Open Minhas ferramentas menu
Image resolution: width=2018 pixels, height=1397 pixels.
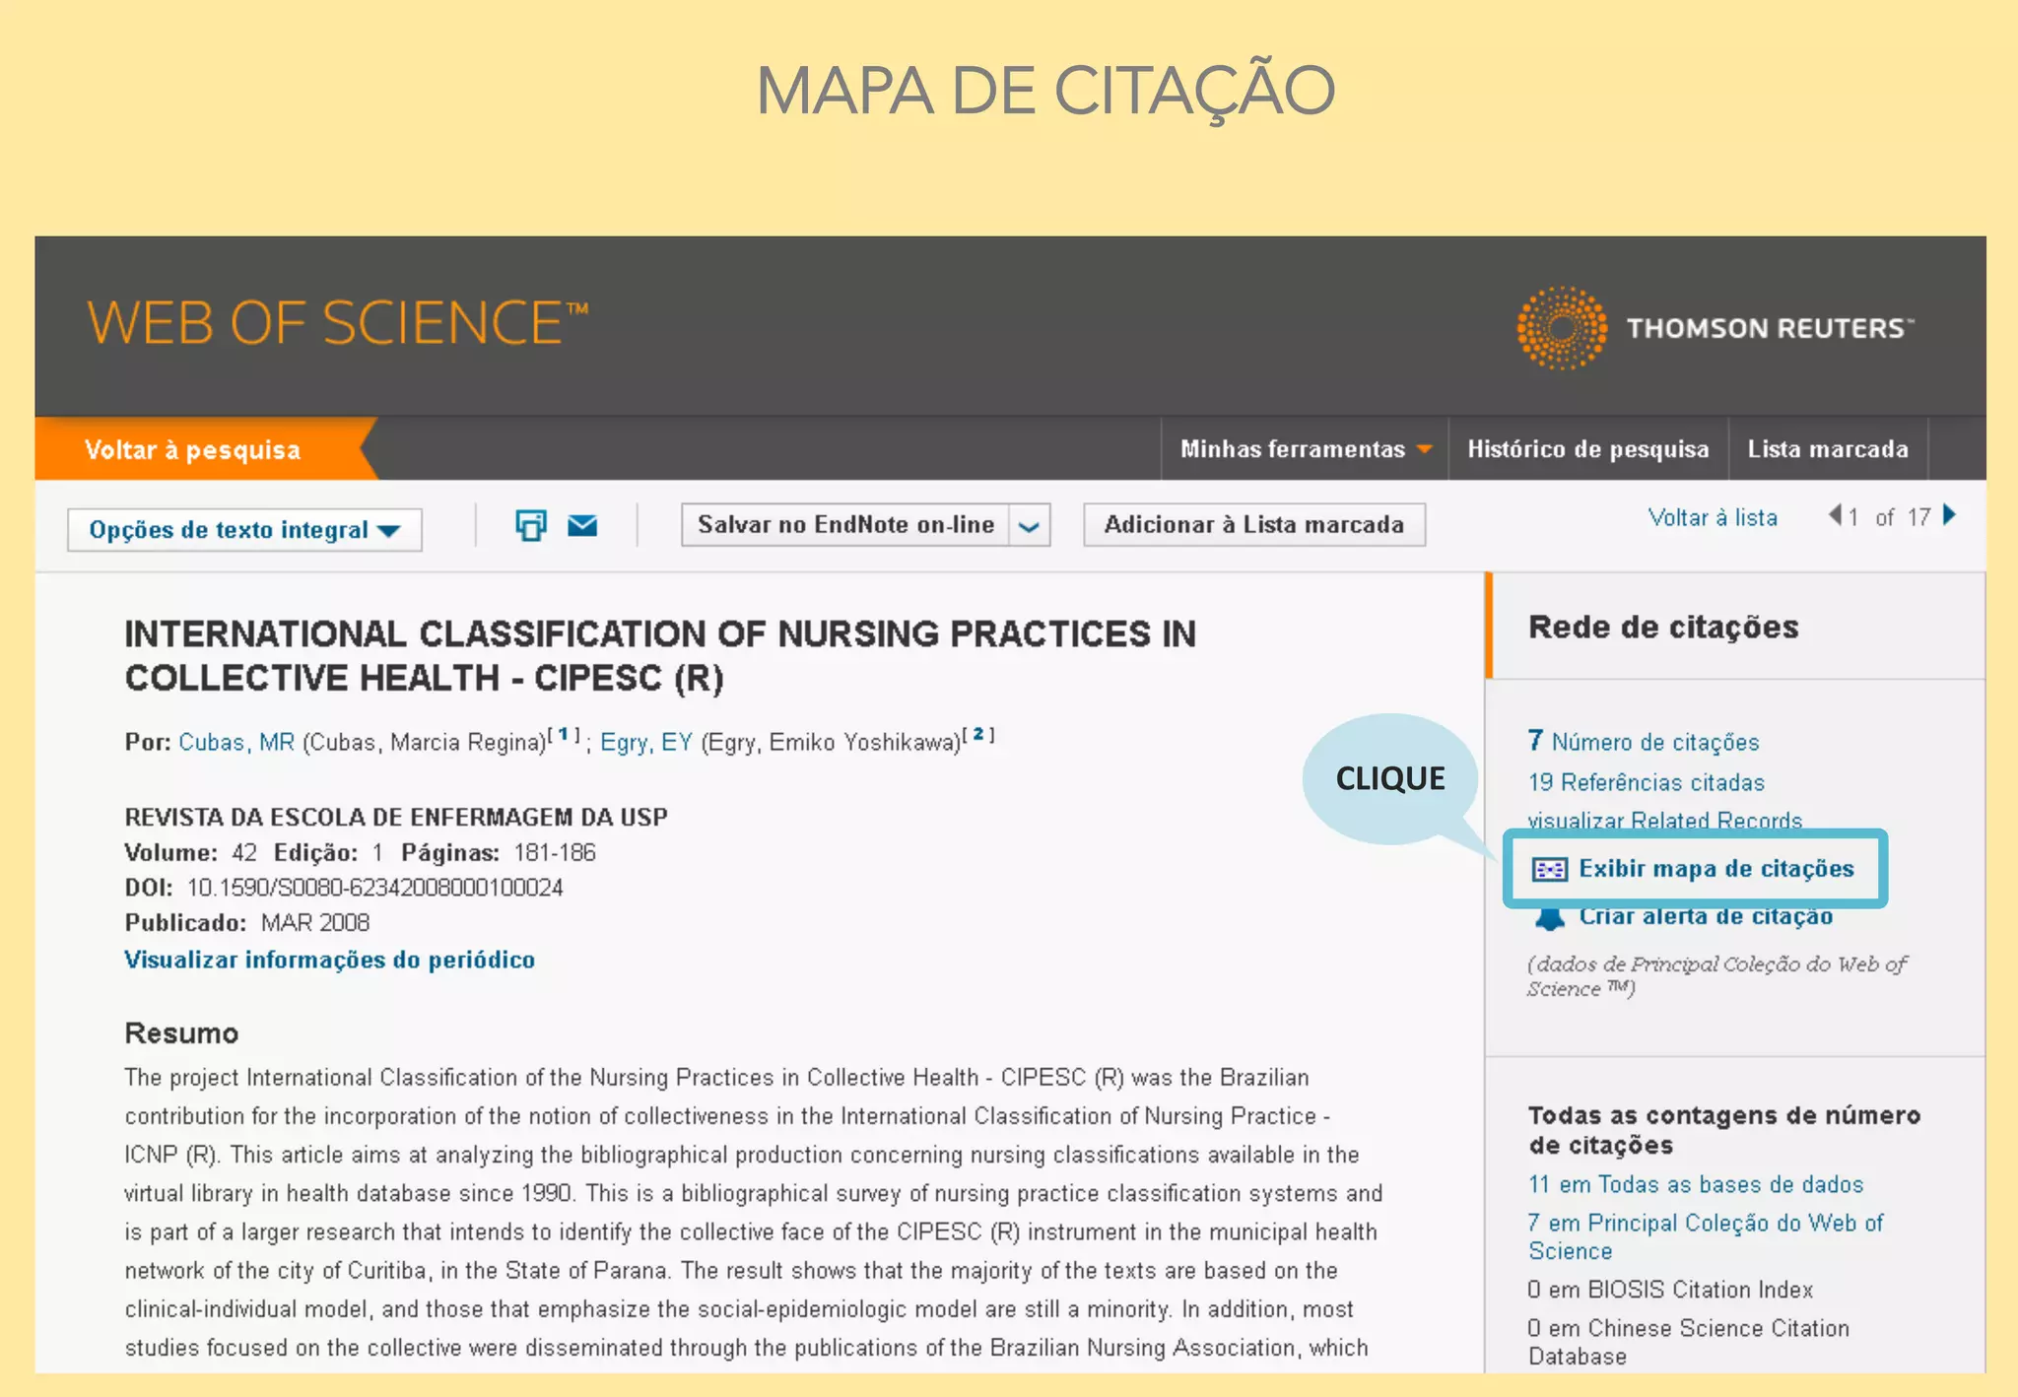[x=1305, y=449]
